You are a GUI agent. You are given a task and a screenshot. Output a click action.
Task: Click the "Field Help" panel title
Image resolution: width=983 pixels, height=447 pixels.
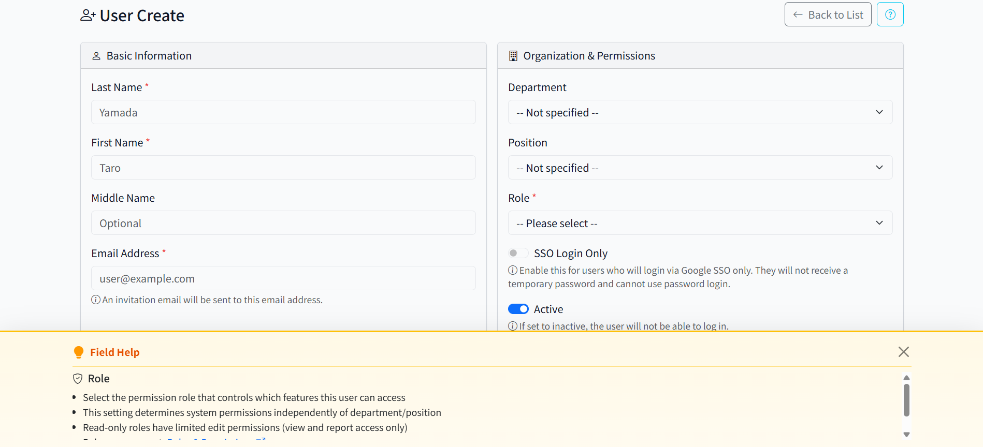[114, 352]
